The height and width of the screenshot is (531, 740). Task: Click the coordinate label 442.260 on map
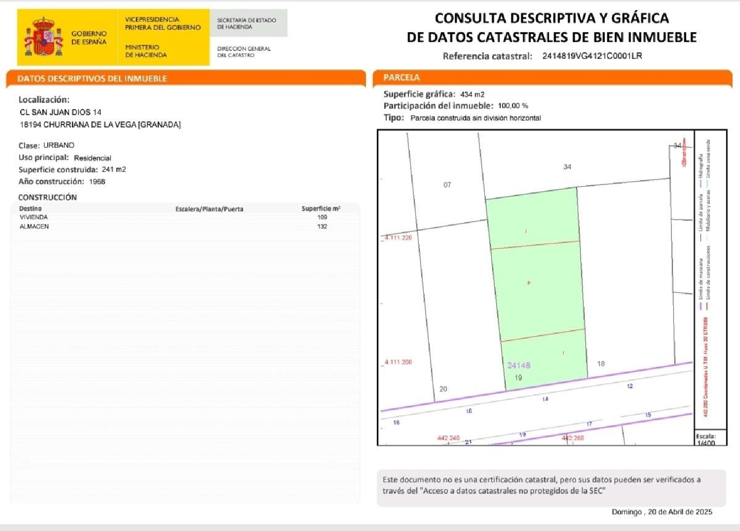click(x=573, y=437)
